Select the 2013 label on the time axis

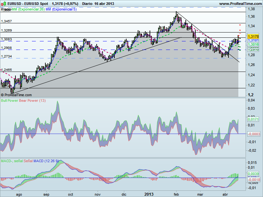(149, 194)
